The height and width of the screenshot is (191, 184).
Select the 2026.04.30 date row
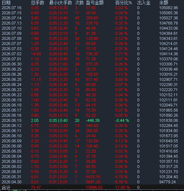coord(12,182)
